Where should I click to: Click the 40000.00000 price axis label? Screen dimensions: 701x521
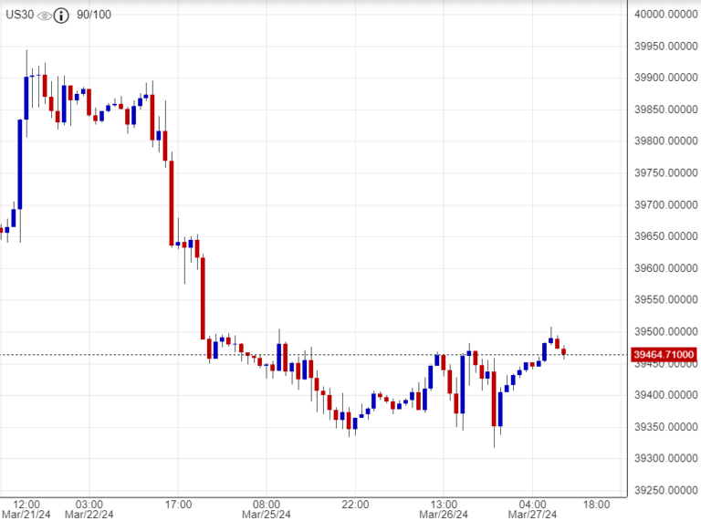(665, 14)
